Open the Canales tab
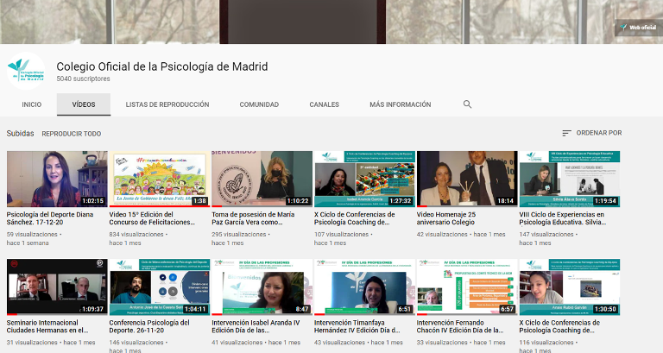Viewport: 663px width, 353px height. click(x=325, y=104)
